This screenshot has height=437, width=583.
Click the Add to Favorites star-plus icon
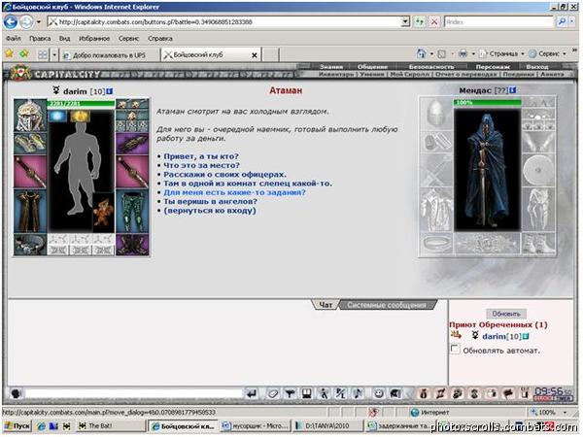pyautogui.click(x=23, y=53)
